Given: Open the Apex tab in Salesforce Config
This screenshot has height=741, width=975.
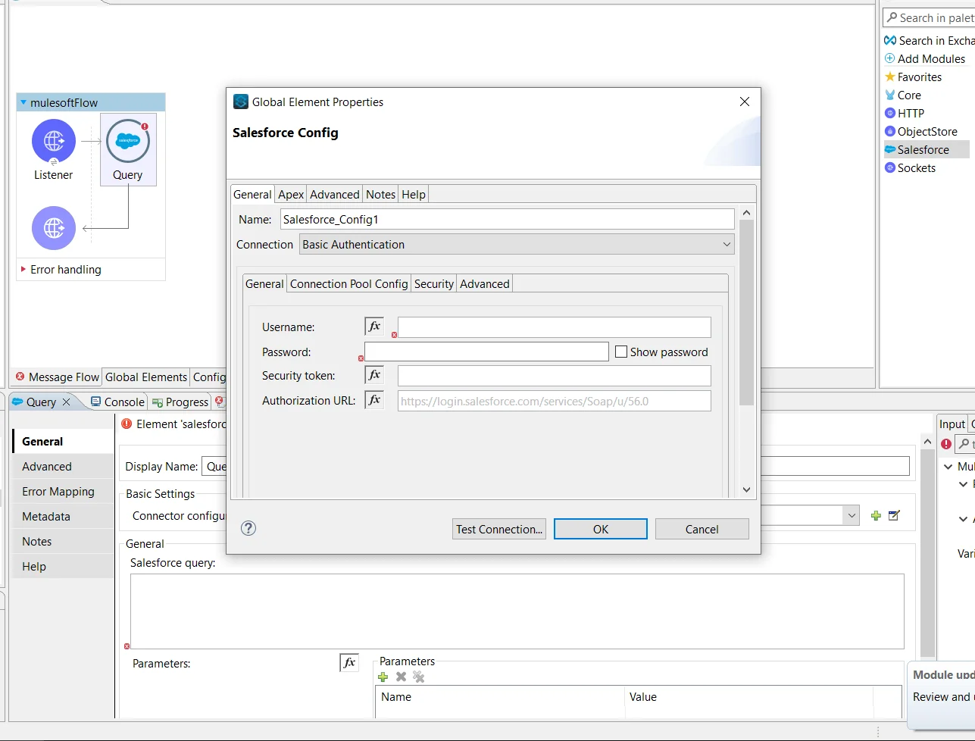Looking at the screenshot, I should point(290,194).
